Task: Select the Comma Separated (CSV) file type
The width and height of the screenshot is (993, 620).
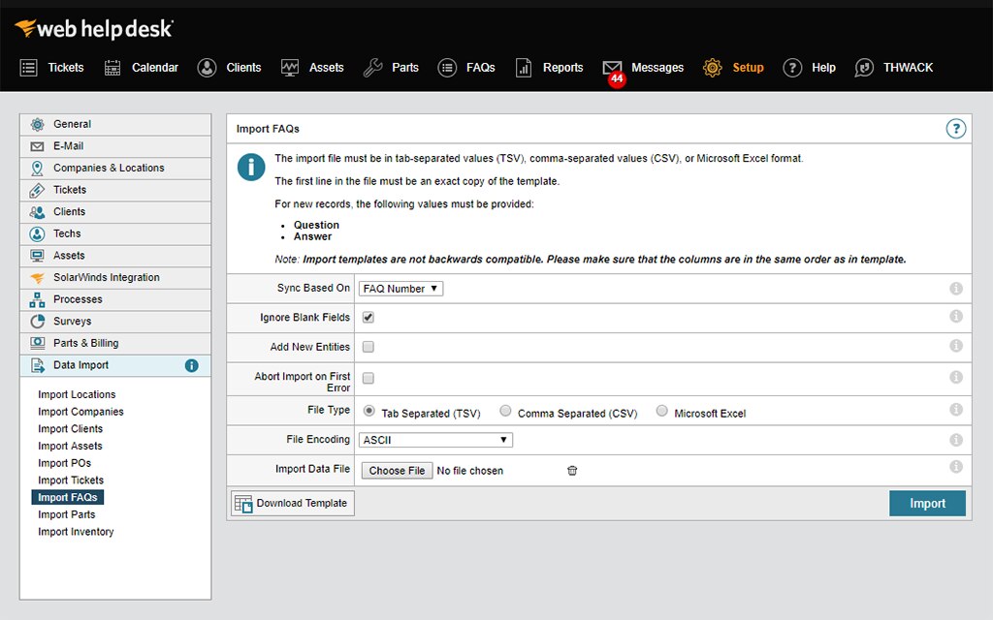Action: coord(505,410)
